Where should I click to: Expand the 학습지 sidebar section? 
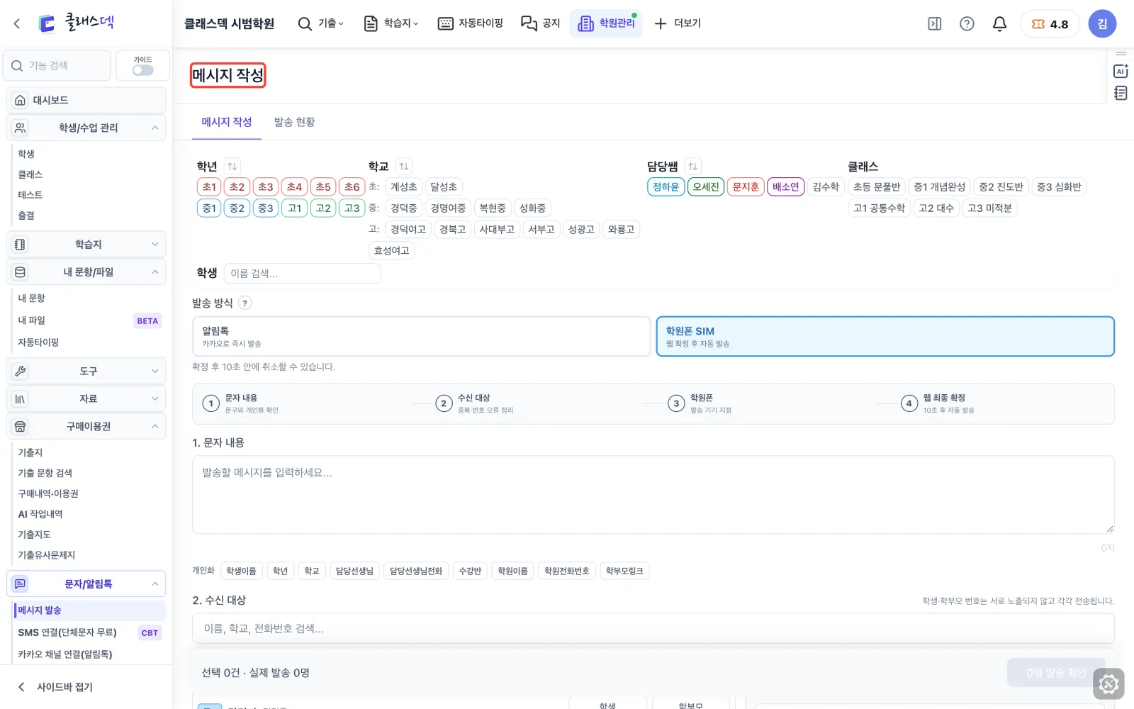click(x=86, y=244)
